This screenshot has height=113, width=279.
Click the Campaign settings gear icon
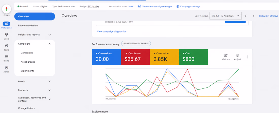[178, 6]
